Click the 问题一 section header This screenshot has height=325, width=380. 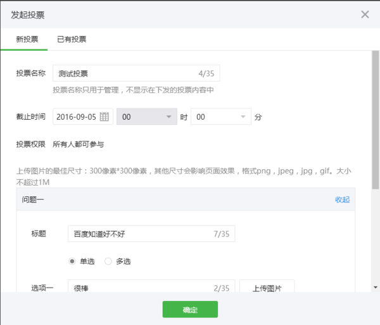tap(186, 199)
